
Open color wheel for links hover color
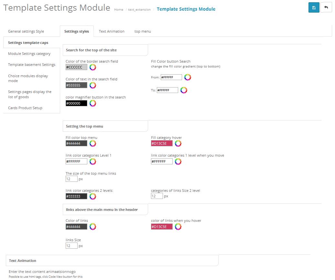tap(178, 227)
